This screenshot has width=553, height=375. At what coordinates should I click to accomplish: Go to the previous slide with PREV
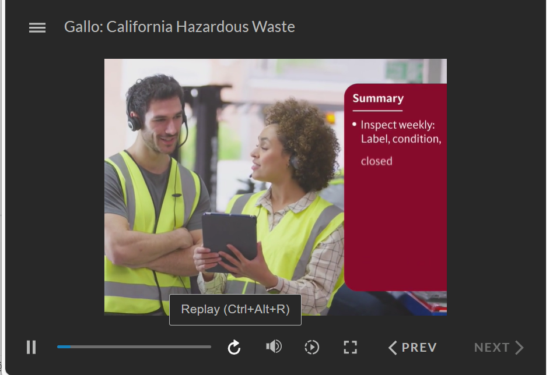412,348
